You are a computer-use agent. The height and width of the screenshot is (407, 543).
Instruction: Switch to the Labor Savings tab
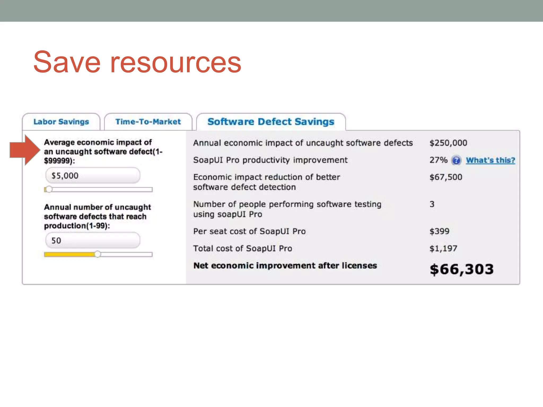[61, 122]
